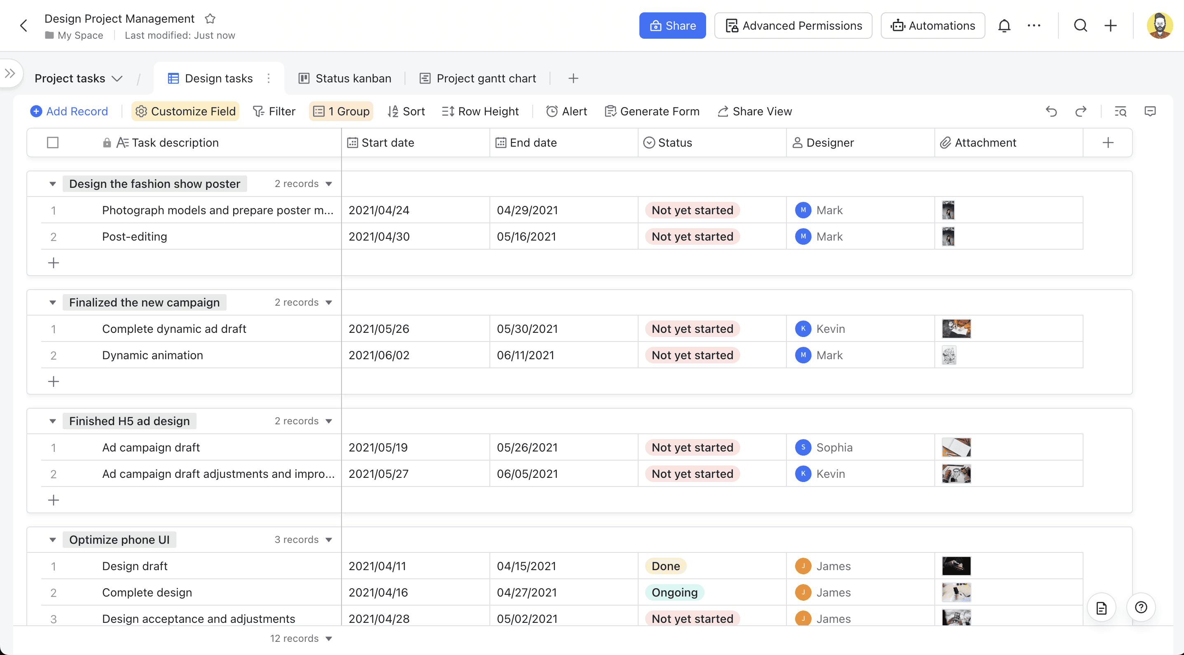
Task: Open the comments panel icon
Action: tap(1150, 111)
